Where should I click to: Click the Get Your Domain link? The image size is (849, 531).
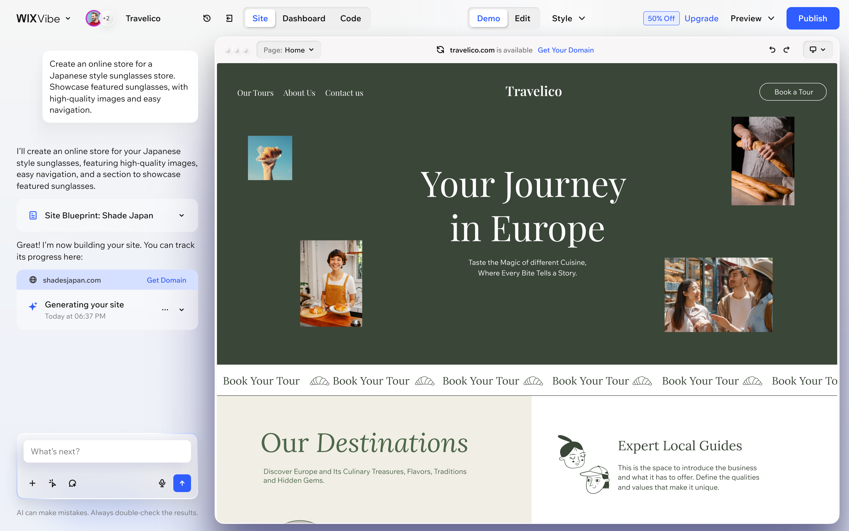(565, 50)
